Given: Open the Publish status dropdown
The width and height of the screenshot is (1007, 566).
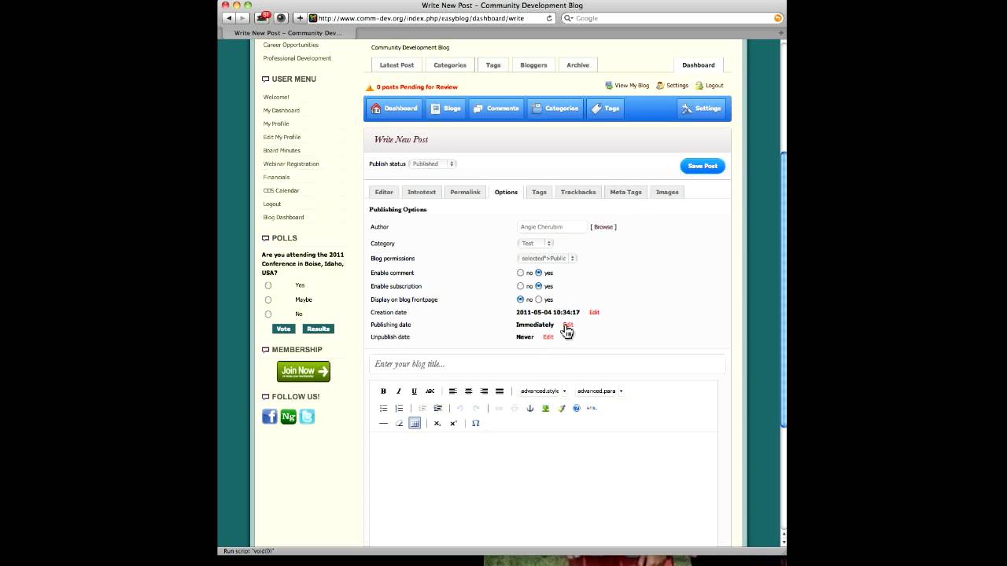Looking at the screenshot, I should pyautogui.click(x=433, y=164).
